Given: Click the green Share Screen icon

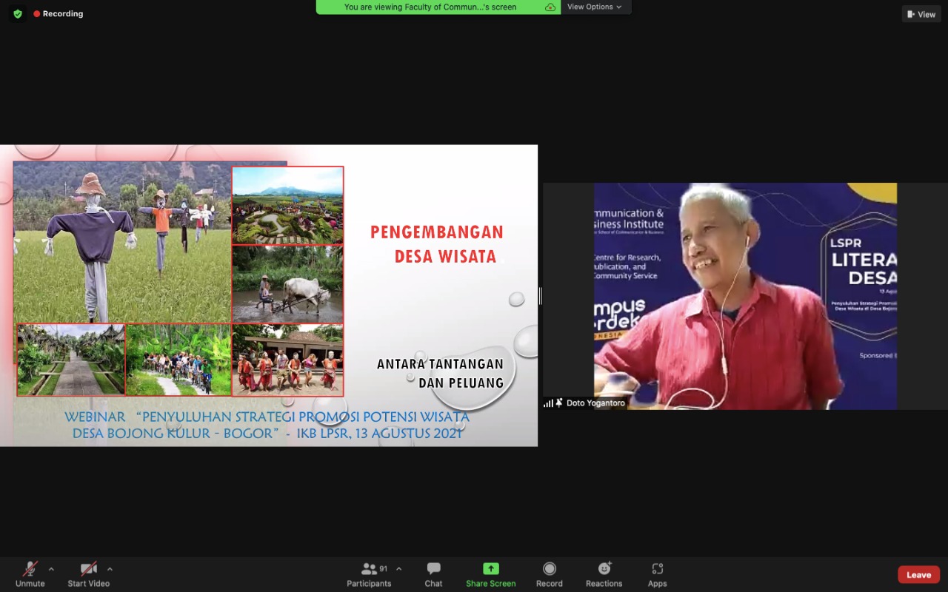Looking at the screenshot, I should tap(490, 569).
